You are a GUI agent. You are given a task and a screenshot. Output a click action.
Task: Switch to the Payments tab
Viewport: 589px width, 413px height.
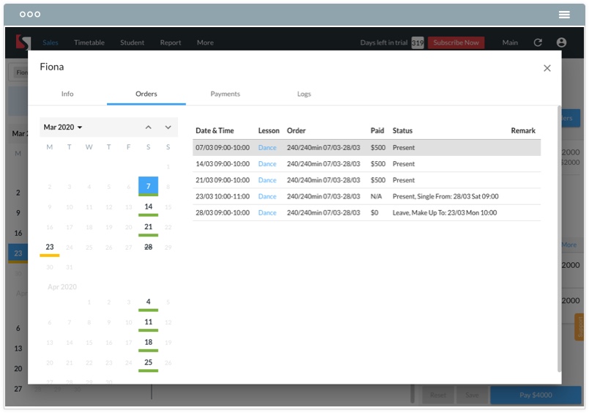[225, 94]
